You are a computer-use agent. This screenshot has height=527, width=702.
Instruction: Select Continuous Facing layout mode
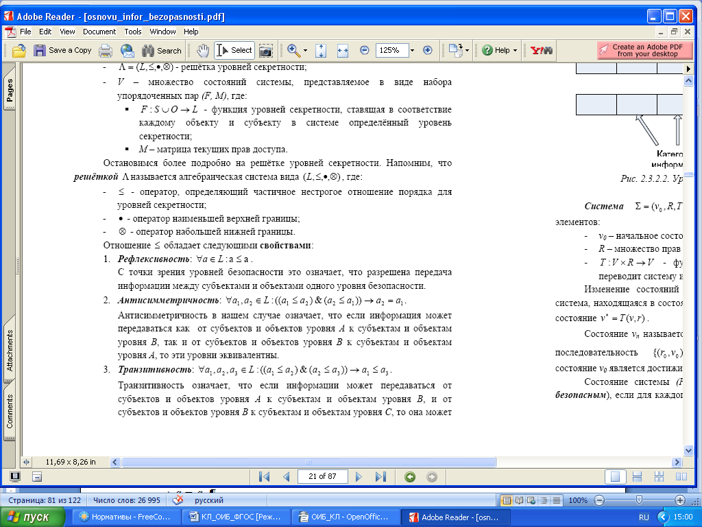coord(659,476)
